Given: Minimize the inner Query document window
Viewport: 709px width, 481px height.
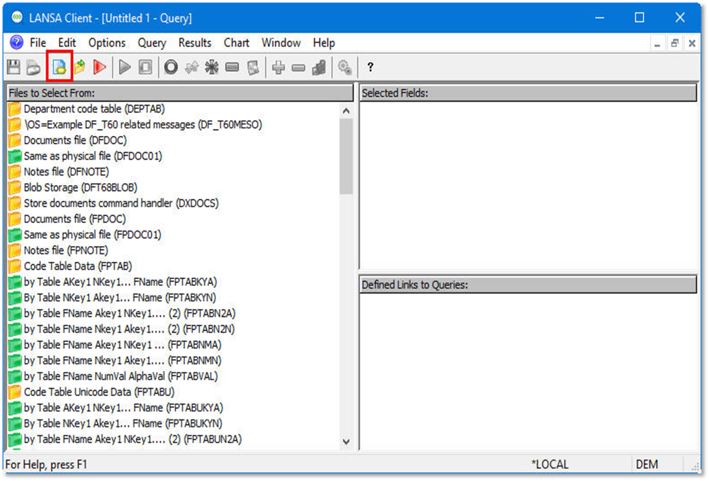Looking at the screenshot, I should (657, 43).
